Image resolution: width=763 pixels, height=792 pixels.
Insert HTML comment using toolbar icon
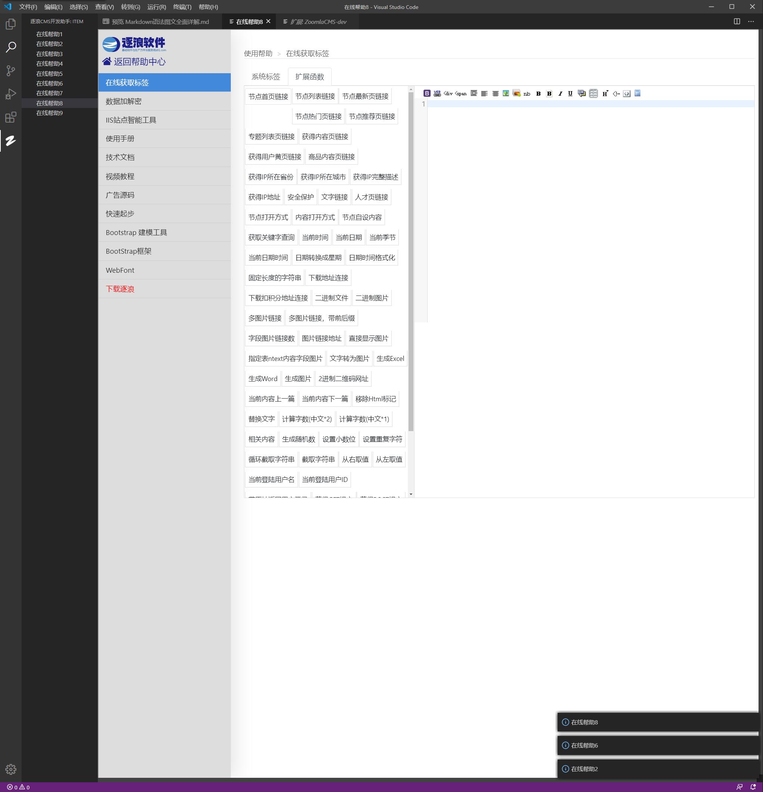coord(616,93)
